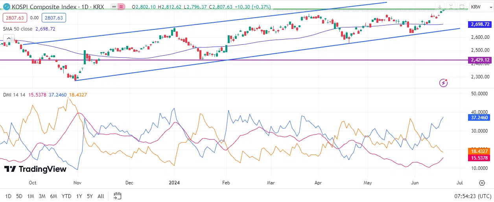Click the red sell price 2807.63 button

15,18
